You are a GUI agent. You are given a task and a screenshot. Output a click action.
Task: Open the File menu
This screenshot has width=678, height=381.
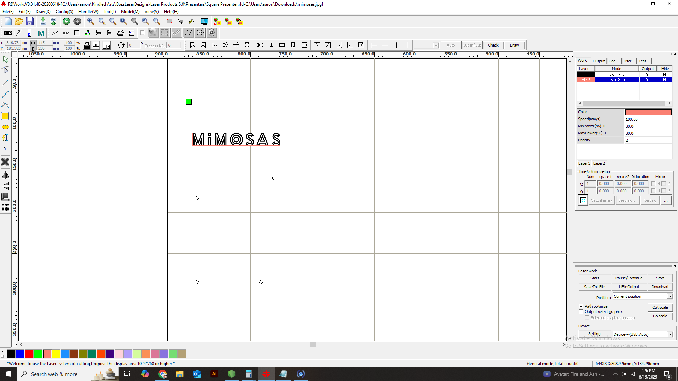[x=8, y=12]
